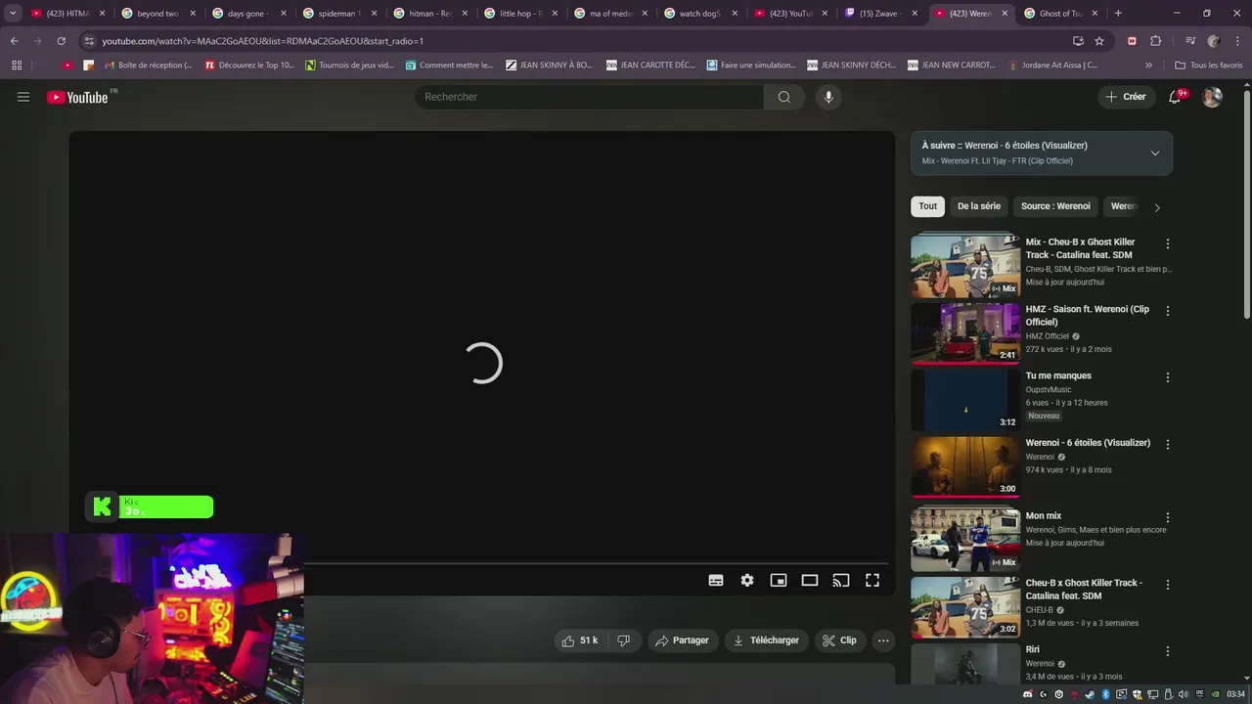
Task: Open options for Catalina feat. SDM mix
Action: tap(1167, 243)
